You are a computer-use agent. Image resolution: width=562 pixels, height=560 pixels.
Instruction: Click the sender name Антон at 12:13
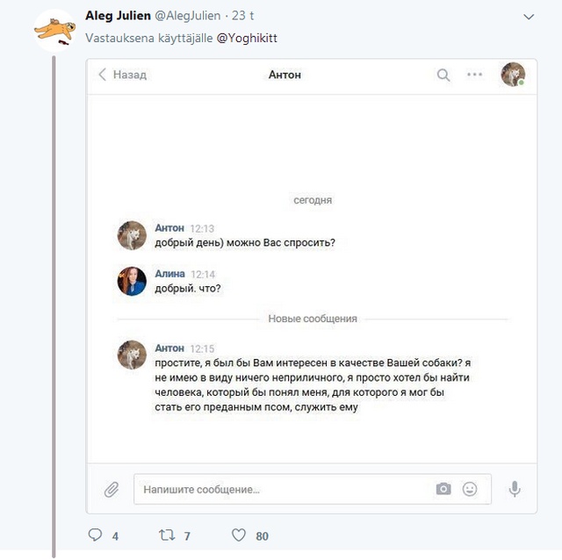[169, 228]
